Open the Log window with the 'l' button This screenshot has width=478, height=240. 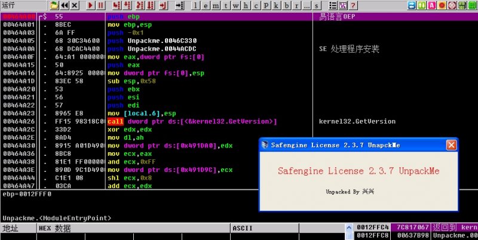click(x=195, y=5)
